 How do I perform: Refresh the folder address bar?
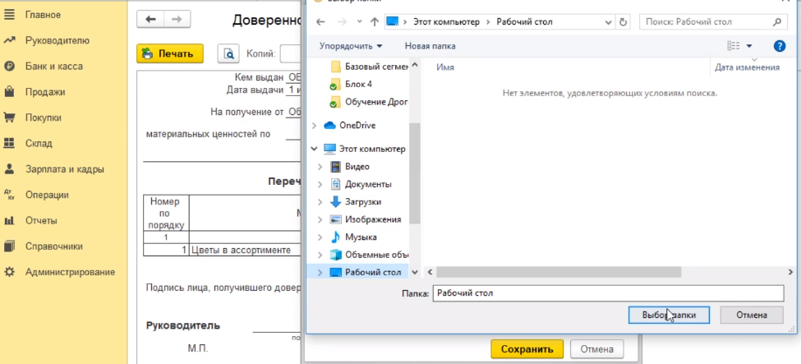[624, 21]
